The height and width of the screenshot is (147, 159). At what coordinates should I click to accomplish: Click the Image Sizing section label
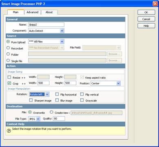coord(15,72)
